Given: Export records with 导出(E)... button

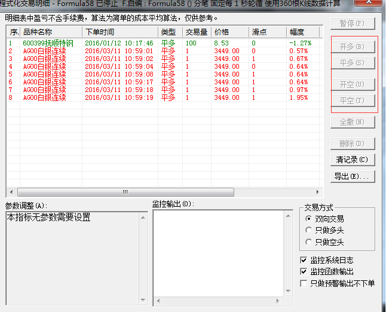Looking at the screenshot, I should (353, 176).
